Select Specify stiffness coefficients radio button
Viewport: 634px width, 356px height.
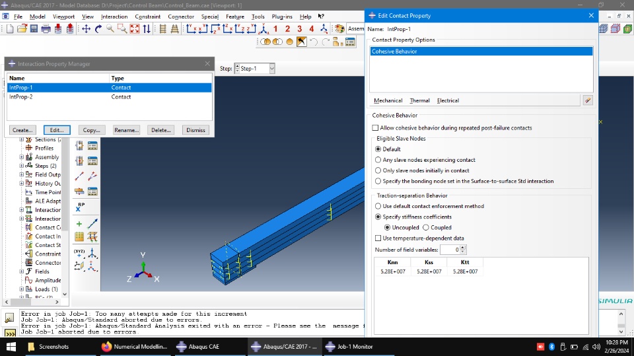pos(378,217)
